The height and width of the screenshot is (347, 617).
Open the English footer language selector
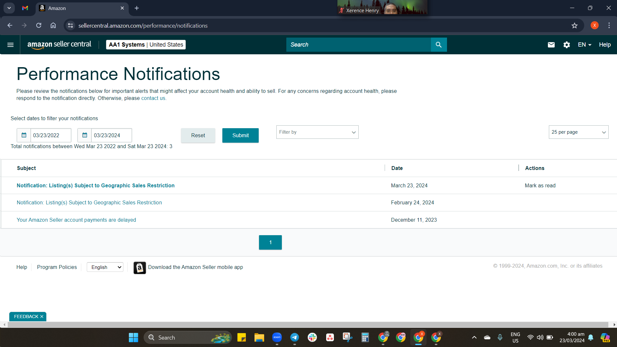click(105, 267)
